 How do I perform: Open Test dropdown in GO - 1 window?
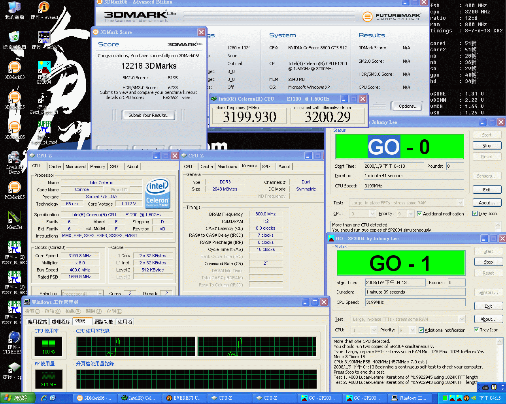click(x=408, y=319)
